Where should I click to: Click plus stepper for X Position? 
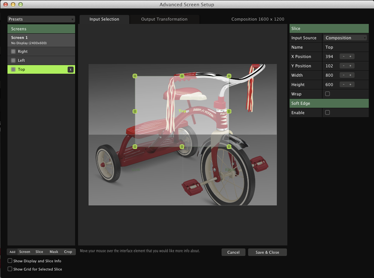350,56
